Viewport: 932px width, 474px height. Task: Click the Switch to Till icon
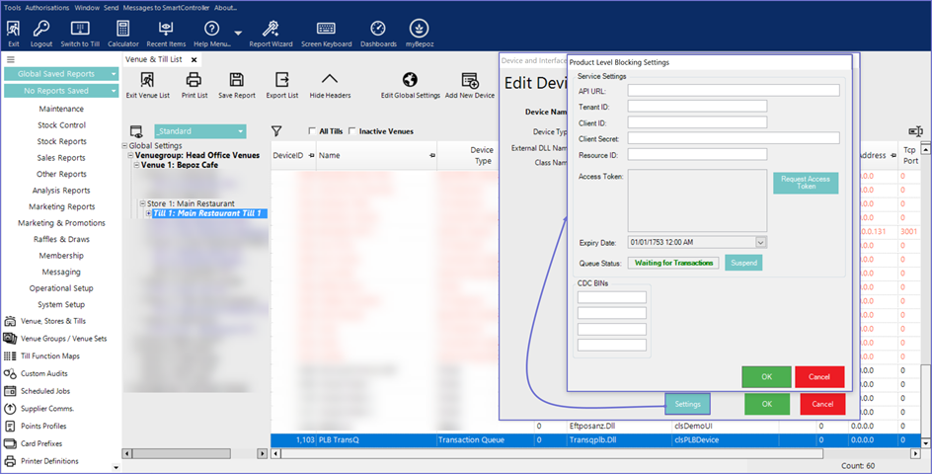(x=81, y=29)
